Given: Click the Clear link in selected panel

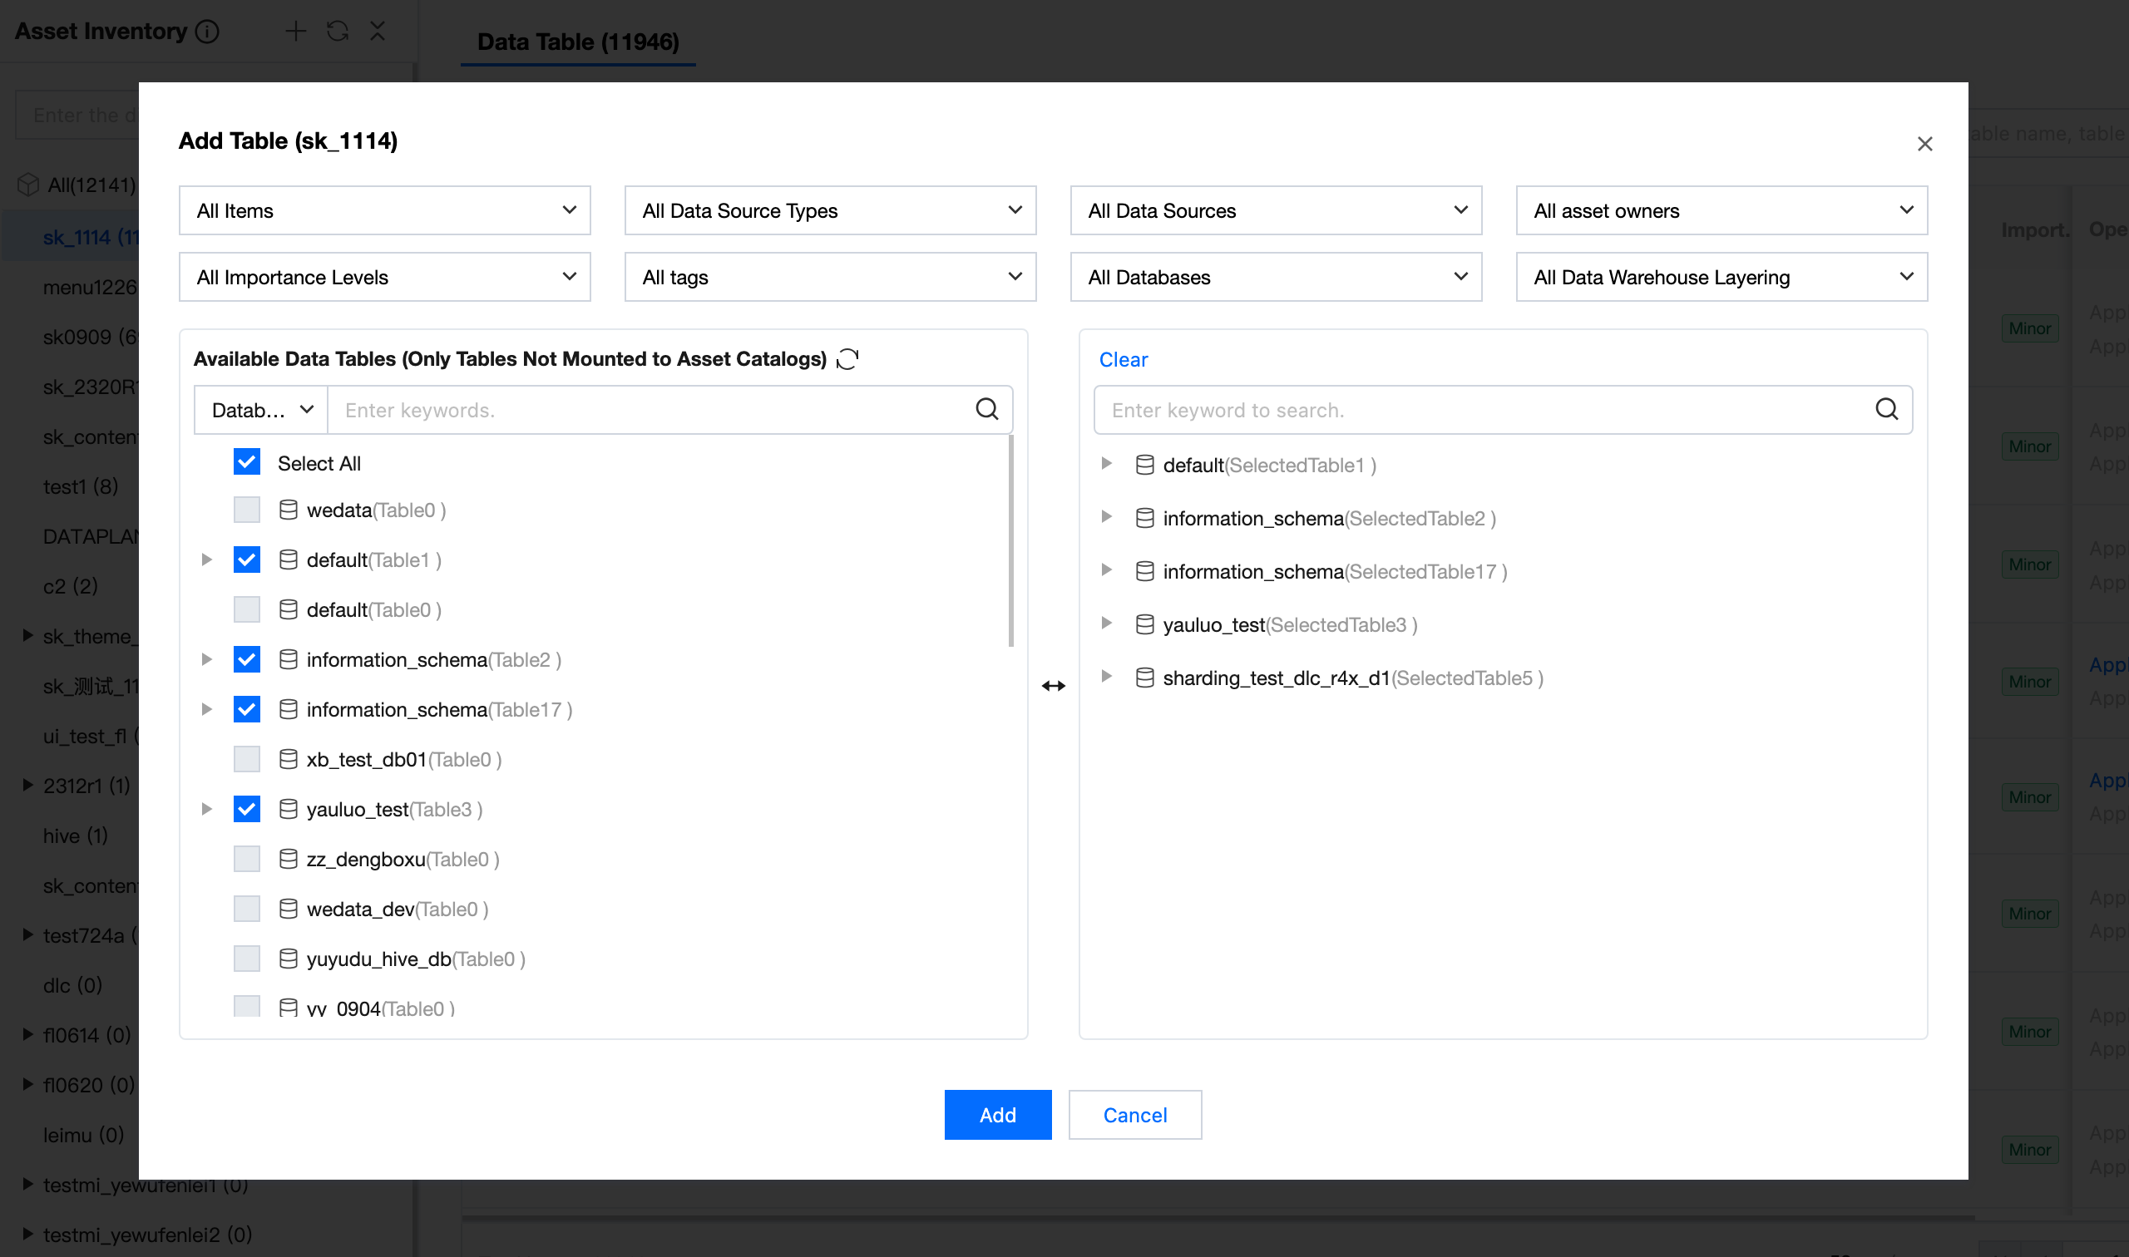Looking at the screenshot, I should point(1123,359).
